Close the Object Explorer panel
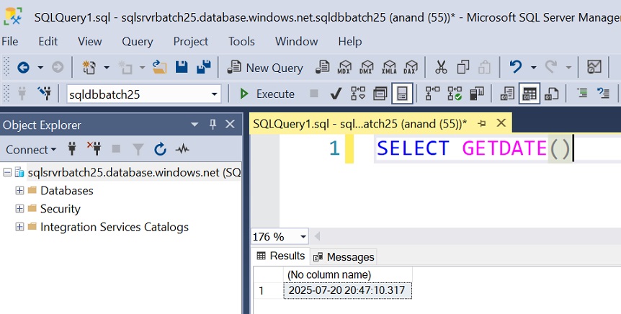 click(230, 125)
